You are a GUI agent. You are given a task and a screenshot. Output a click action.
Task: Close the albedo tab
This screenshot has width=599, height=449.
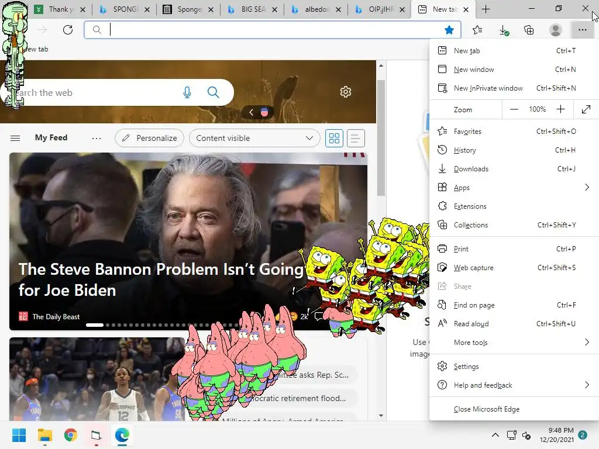pos(338,9)
